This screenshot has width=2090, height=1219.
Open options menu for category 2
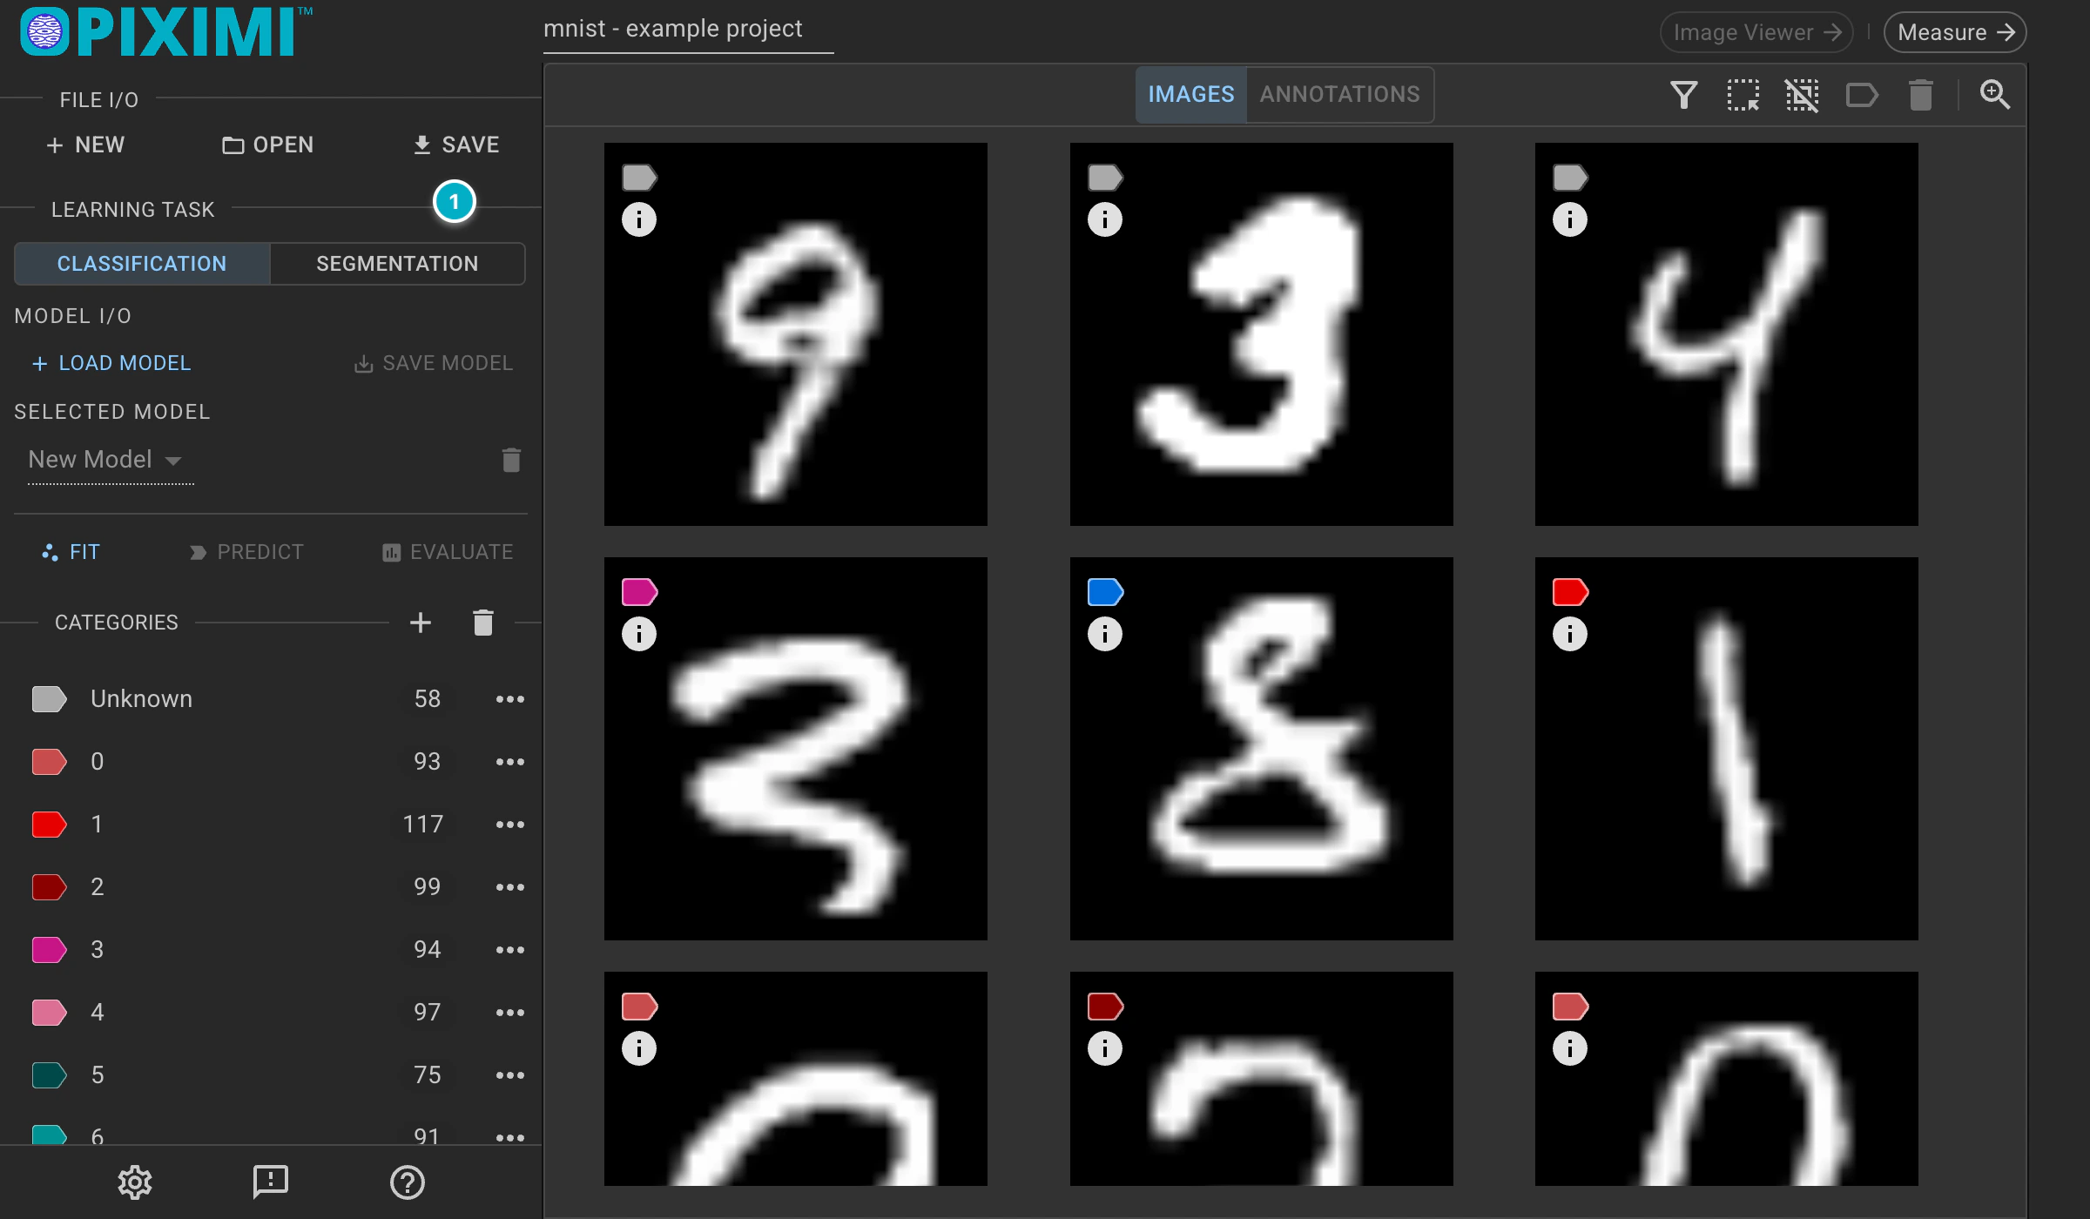tap(510, 887)
